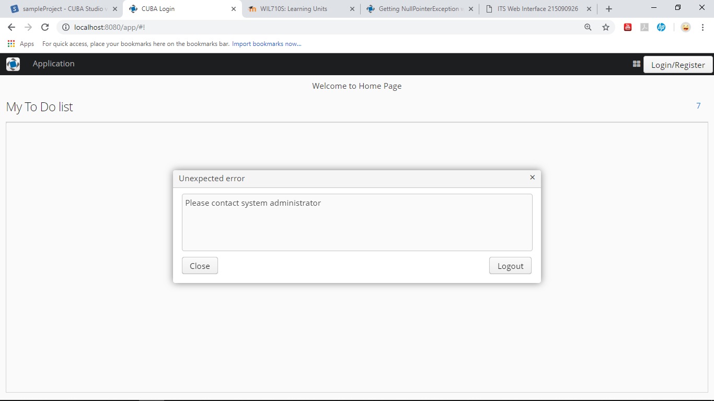Image resolution: width=714 pixels, height=401 pixels.
Task: Close the Getting NullPointerException tab
Action: (470, 9)
